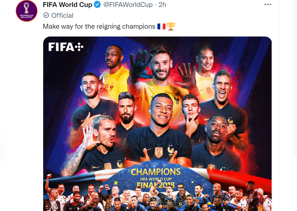Click the FIFA World Cup display name
Viewport: 297px width, 211px height.
pyautogui.click(x=67, y=5)
